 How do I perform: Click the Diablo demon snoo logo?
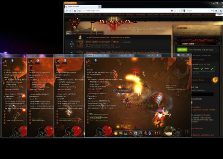tap(75, 23)
